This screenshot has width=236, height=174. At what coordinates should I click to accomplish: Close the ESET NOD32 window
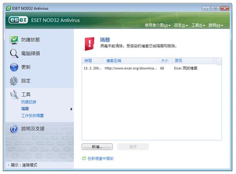tap(225, 8)
